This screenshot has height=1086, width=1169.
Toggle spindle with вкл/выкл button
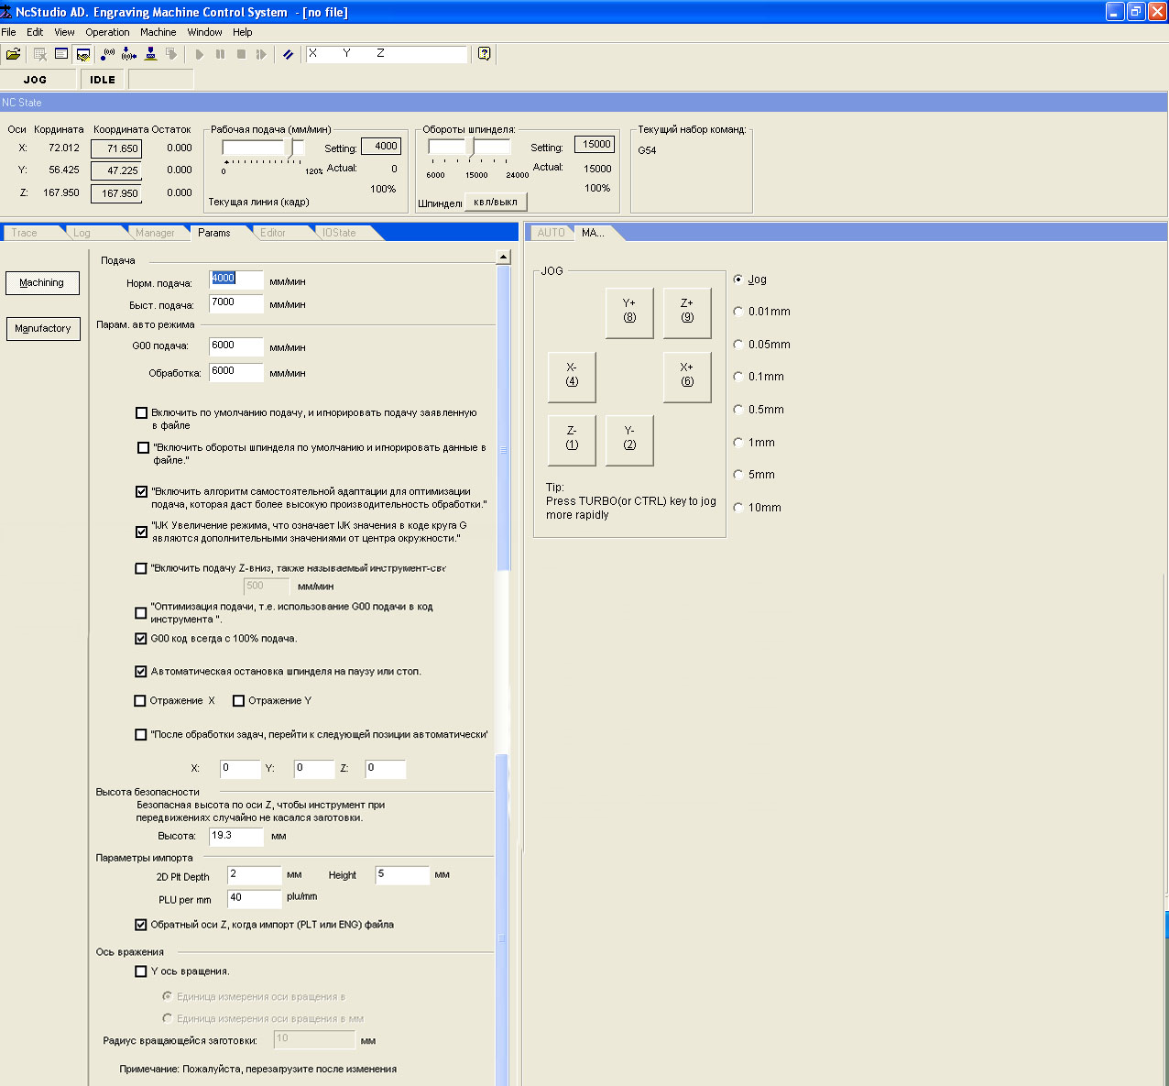[496, 203]
